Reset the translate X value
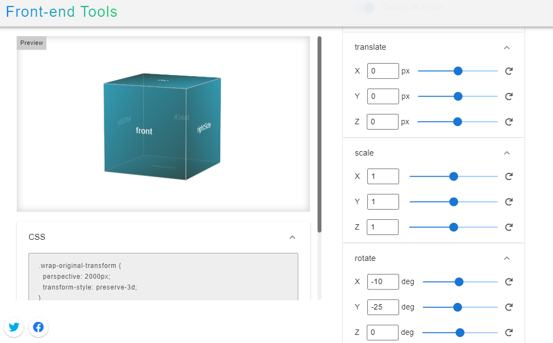The image size is (553, 343). click(x=508, y=71)
